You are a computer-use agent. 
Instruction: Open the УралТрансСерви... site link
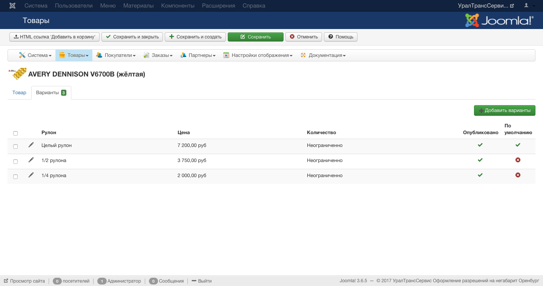[486, 6]
